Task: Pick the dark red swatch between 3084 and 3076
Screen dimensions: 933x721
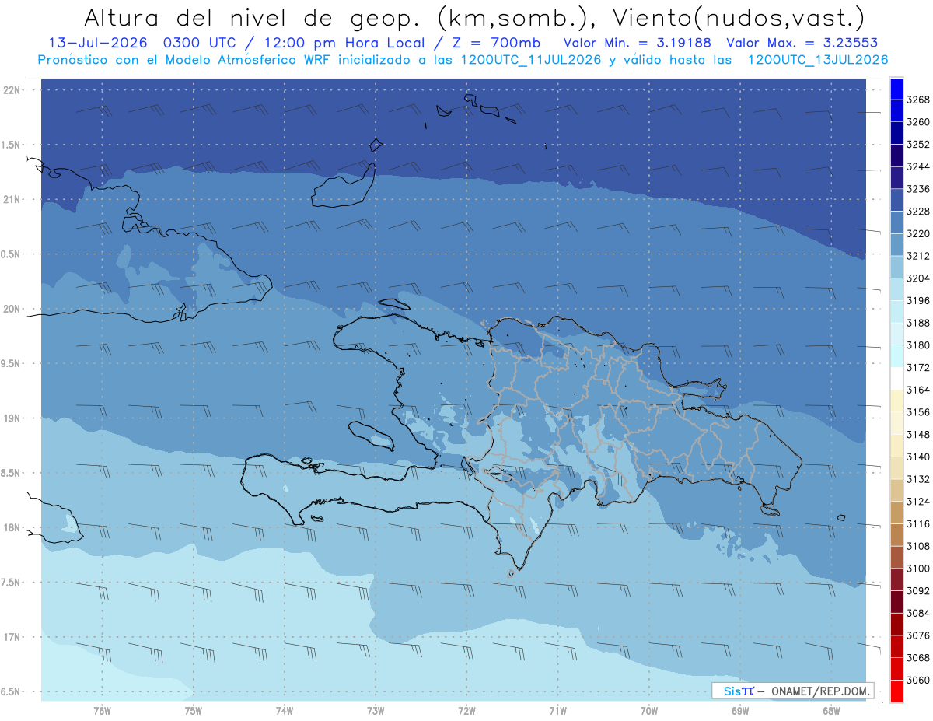Action: pyautogui.click(x=896, y=624)
